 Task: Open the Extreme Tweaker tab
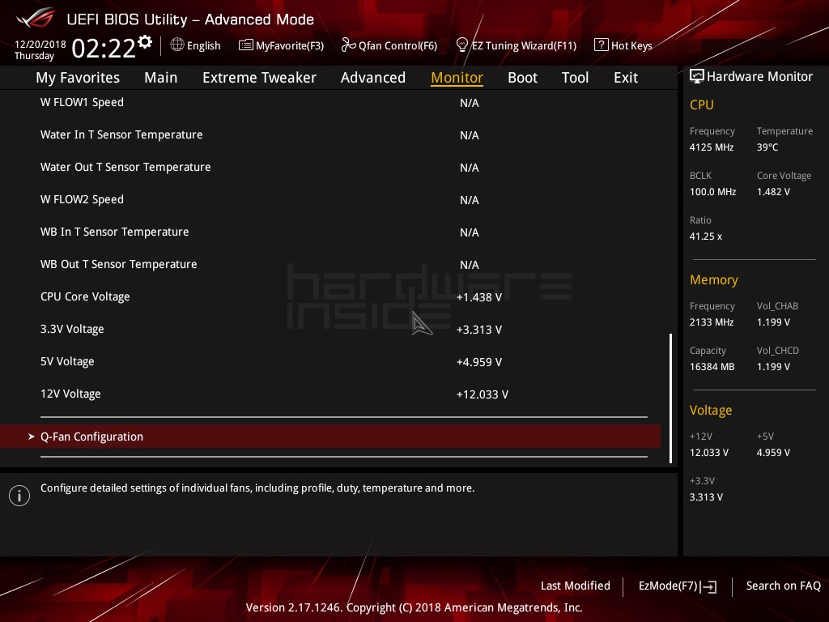point(259,78)
